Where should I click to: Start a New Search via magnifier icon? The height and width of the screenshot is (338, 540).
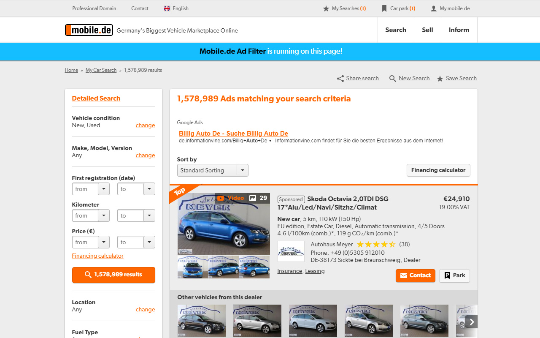click(393, 78)
